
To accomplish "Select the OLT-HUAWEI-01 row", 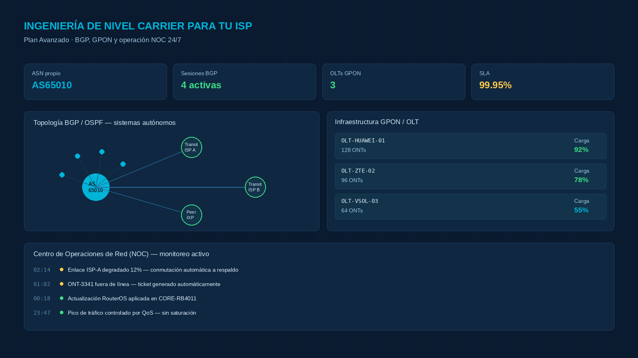I will tap(471, 146).
